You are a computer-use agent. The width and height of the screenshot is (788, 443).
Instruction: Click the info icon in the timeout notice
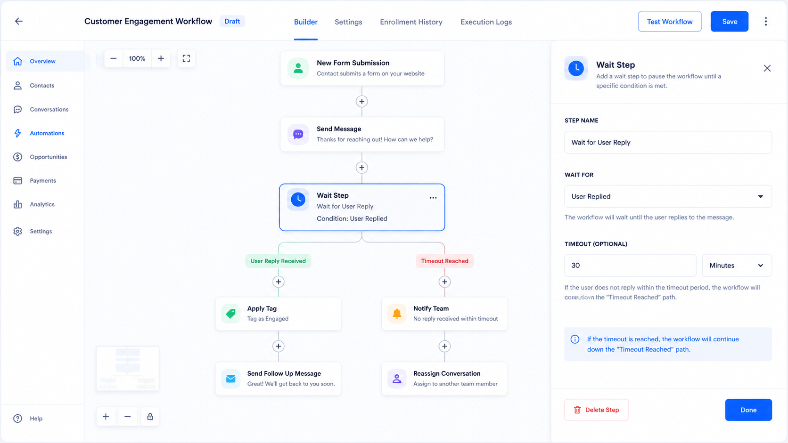(x=575, y=339)
